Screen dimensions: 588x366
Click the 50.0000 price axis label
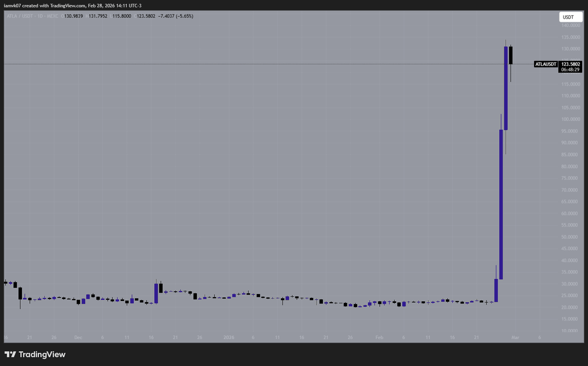coord(570,237)
